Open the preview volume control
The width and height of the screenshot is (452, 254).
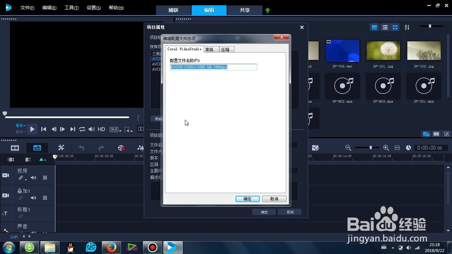click(x=92, y=129)
